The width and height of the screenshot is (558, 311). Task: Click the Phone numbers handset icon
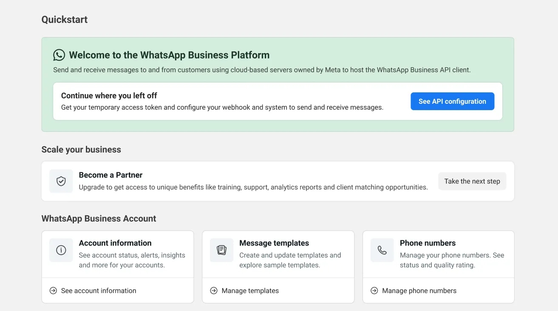382,250
